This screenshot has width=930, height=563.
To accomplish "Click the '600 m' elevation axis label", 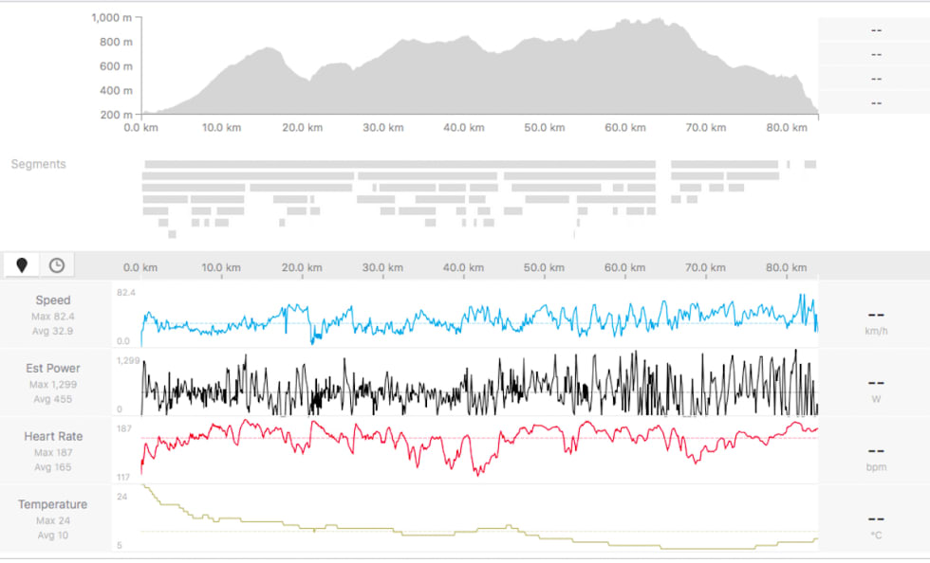I will (x=116, y=66).
